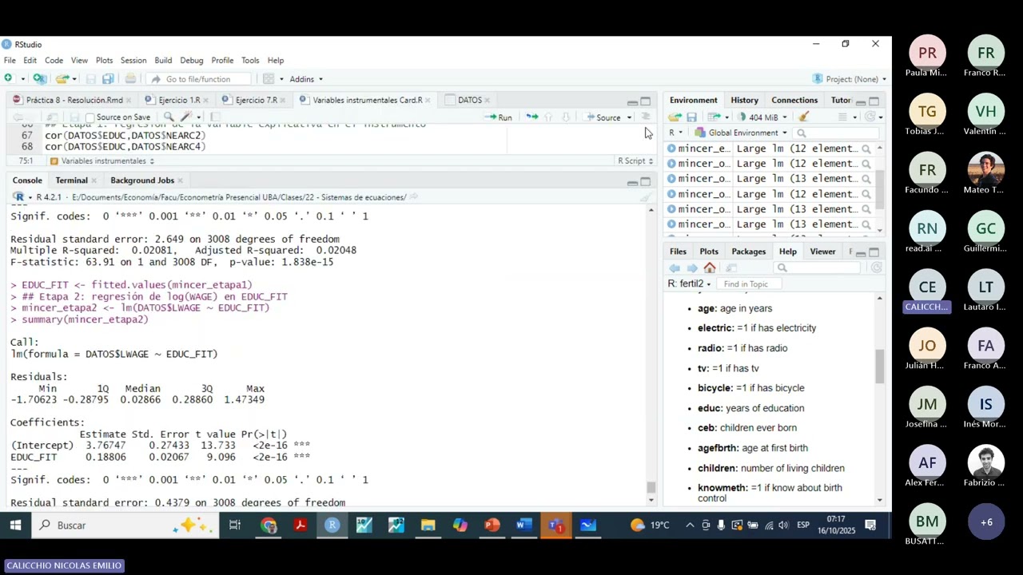This screenshot has width=1023, height=575.
Task: Open the Session menu
Action: 133,61
